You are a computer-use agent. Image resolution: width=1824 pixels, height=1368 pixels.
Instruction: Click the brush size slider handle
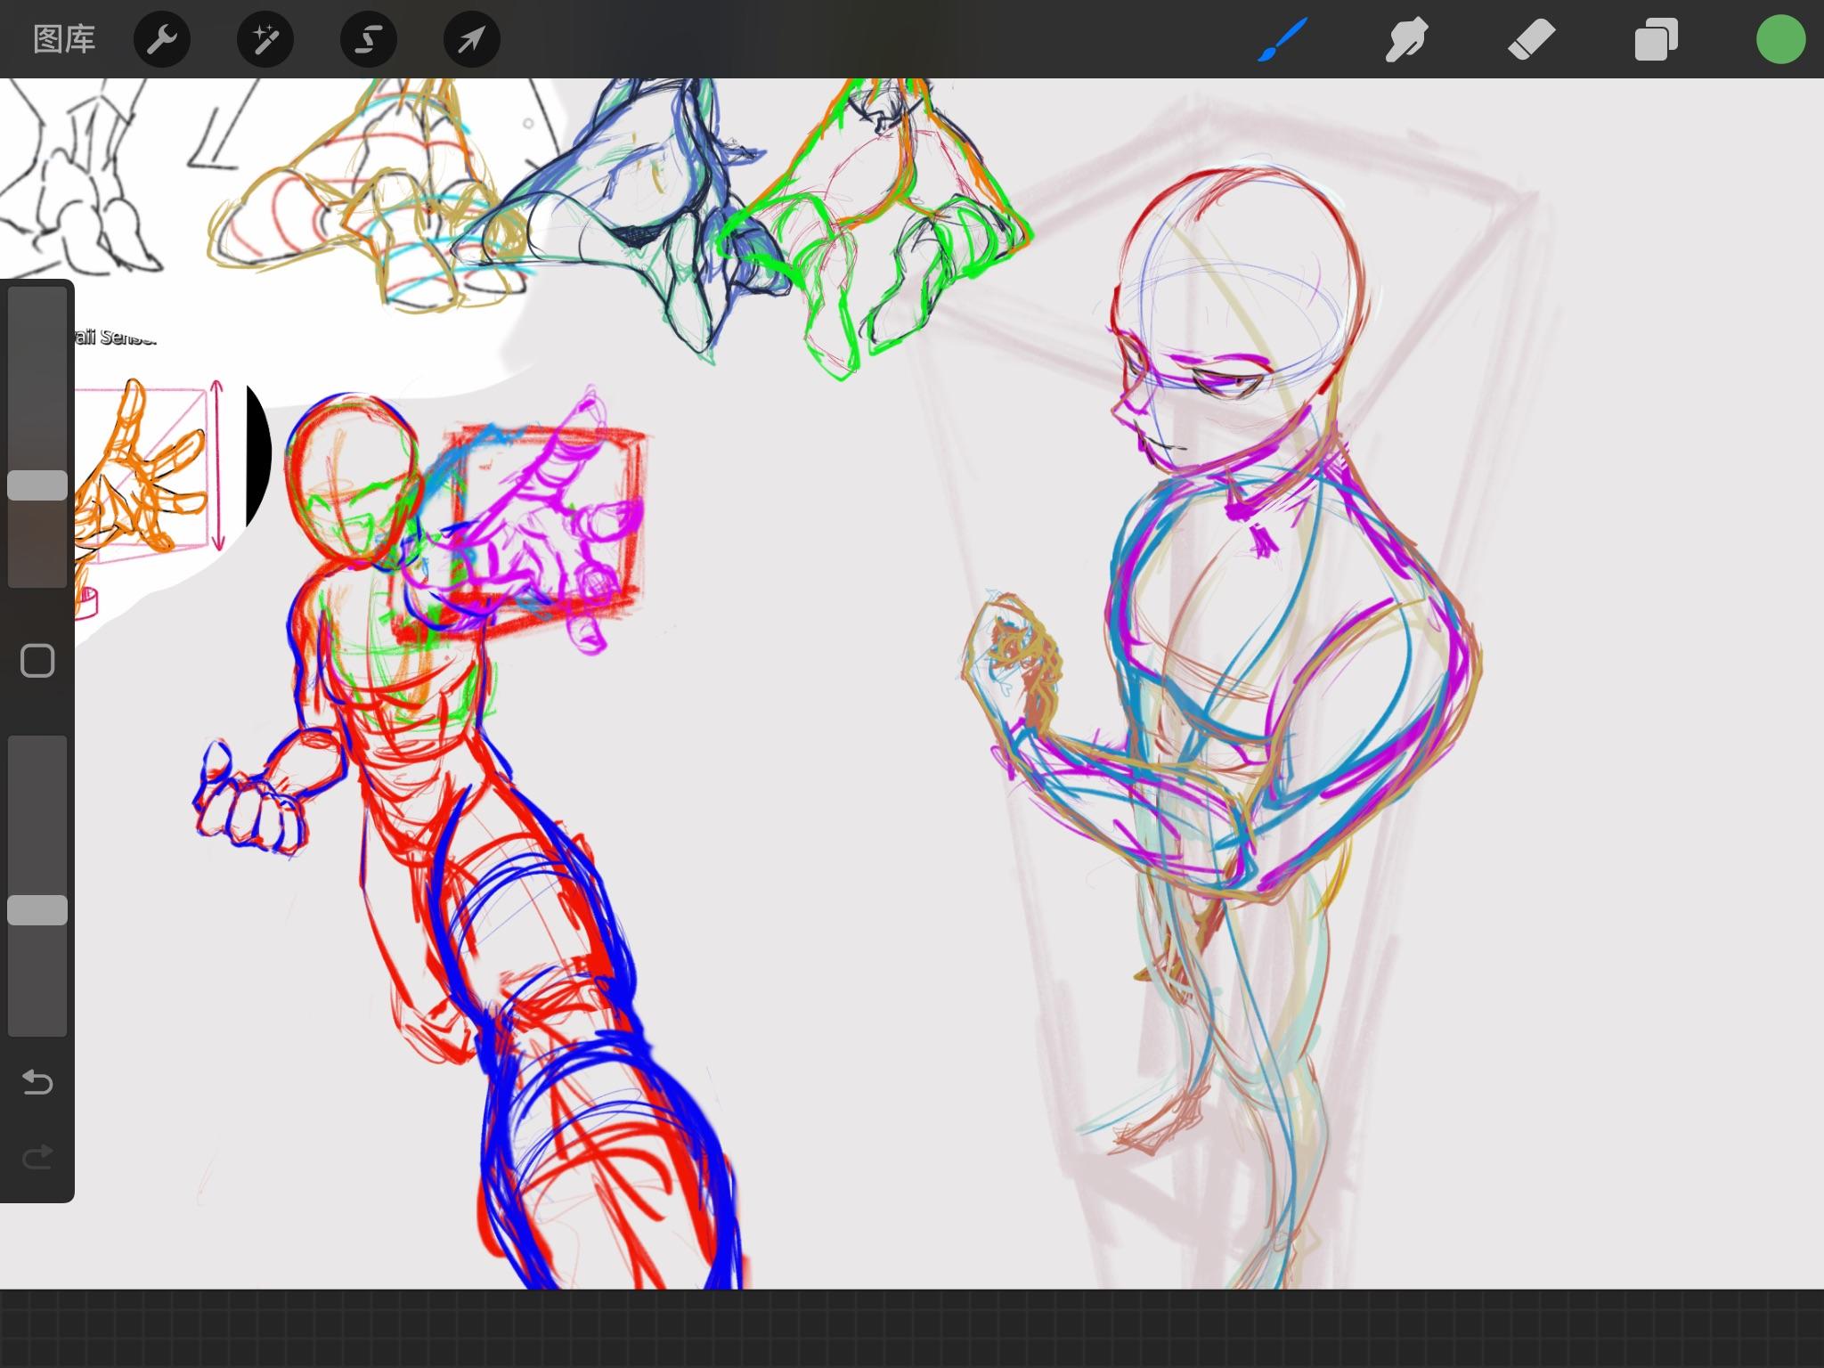37,485
